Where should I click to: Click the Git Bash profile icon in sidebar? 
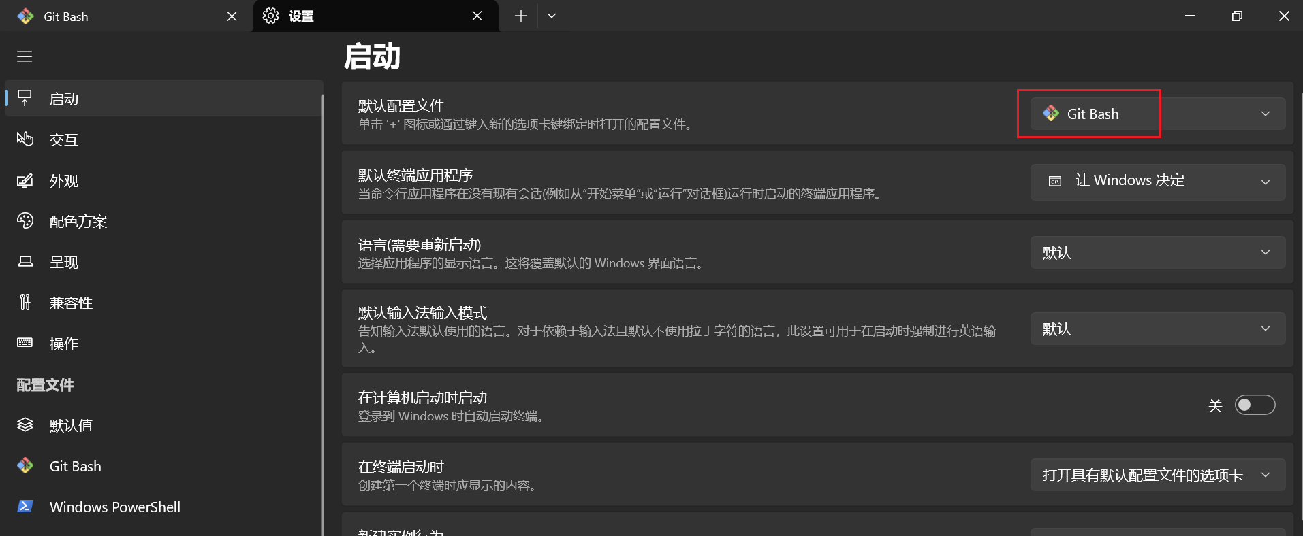pos(25,466)
